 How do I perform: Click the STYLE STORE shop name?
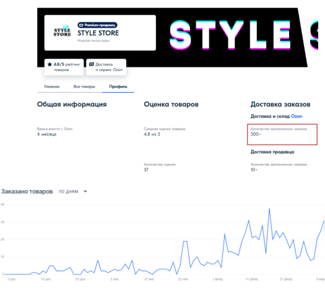(98, 33)
